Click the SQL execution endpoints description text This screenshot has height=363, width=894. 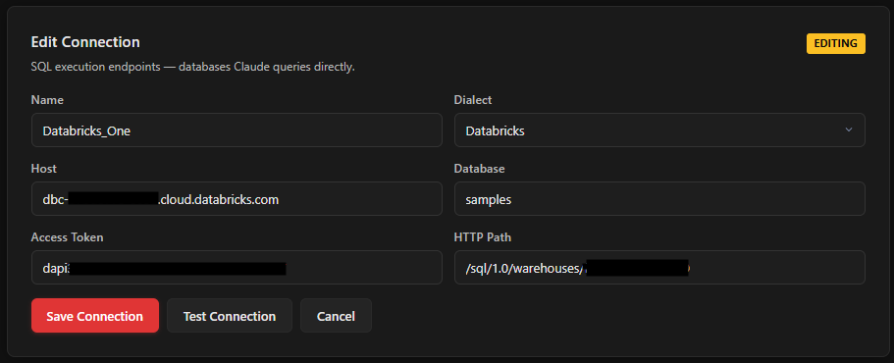tap(192, 67)
